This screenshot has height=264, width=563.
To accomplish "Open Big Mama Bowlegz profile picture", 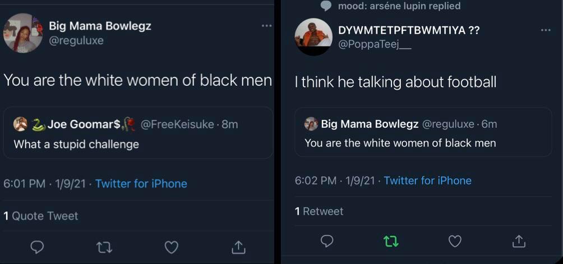I will pyautogui.click(x=23, y=33).
